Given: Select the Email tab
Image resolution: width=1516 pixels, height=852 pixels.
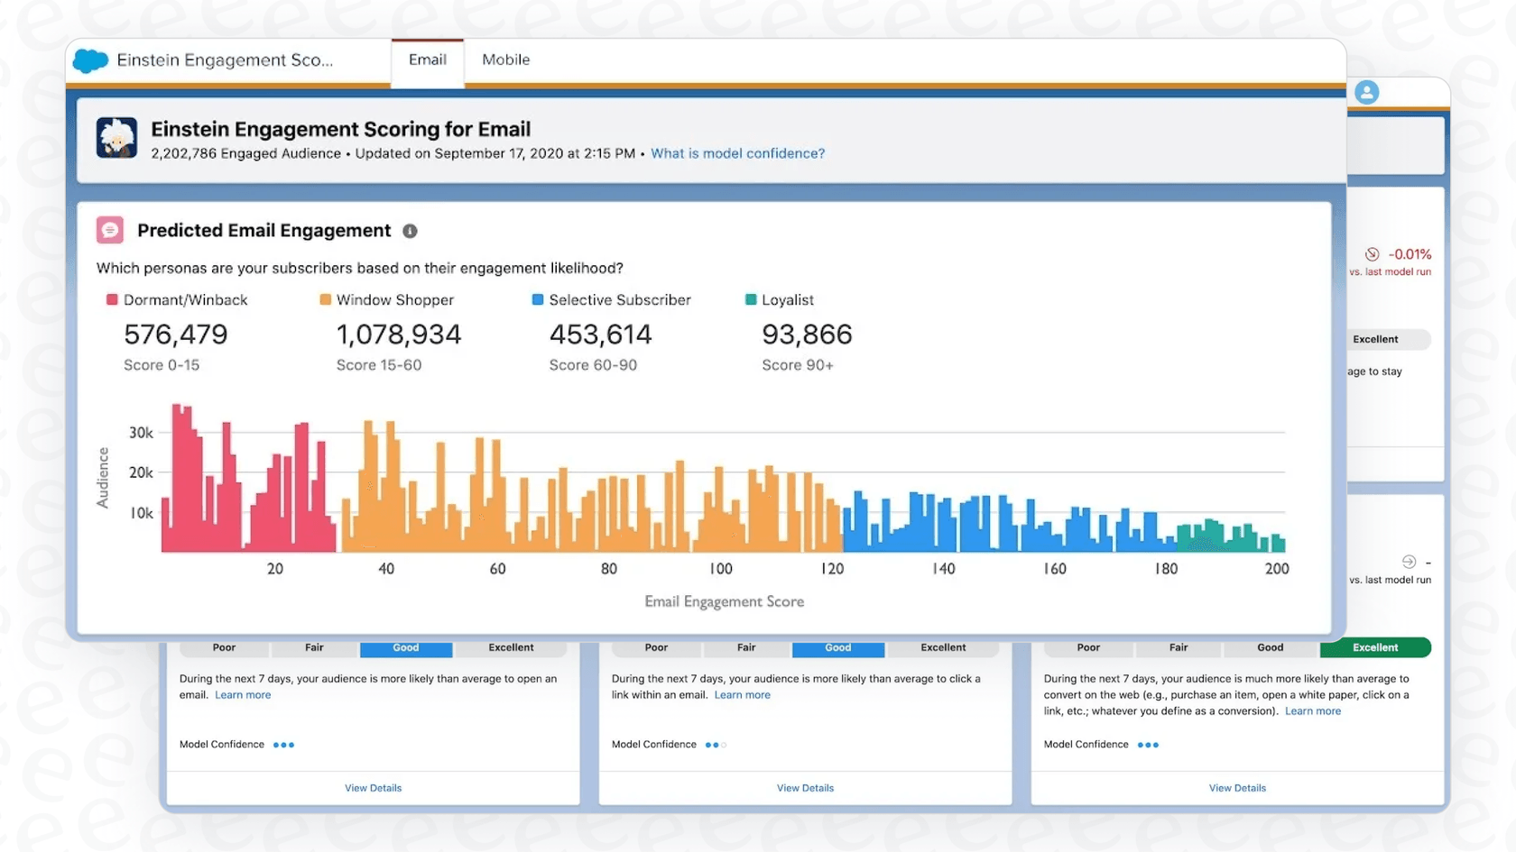Looking at the screenshot, I should tap(427, 60).
